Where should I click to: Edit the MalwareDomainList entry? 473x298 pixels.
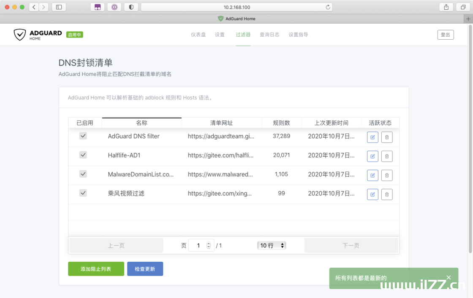(x=372, y=175)
